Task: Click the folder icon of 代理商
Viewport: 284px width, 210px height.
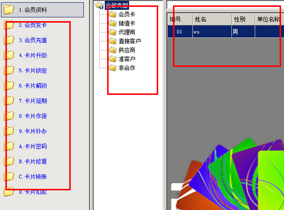Action: tap(113, 32)
